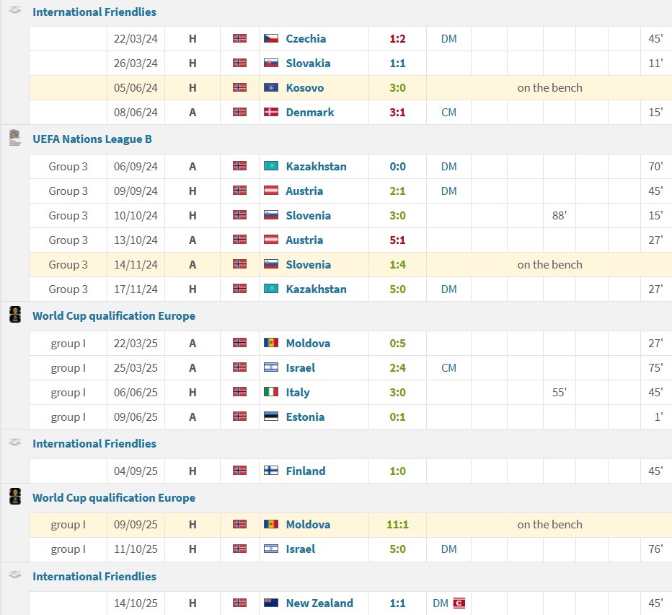672x615 pixels.
Task: Click 'Group 3' in the 13/10/24 row
Action: (68, 240)
